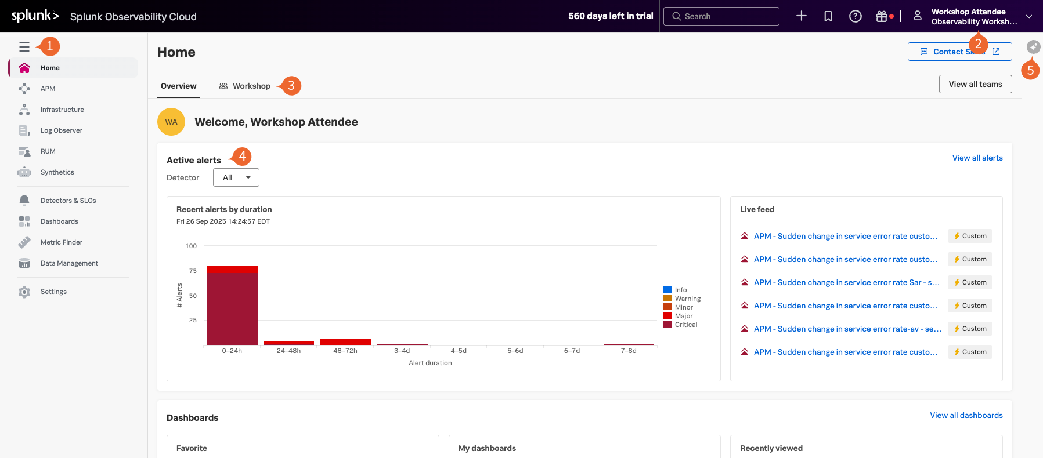
Task: Open the View all dashboards link
Action: (966, 415)
